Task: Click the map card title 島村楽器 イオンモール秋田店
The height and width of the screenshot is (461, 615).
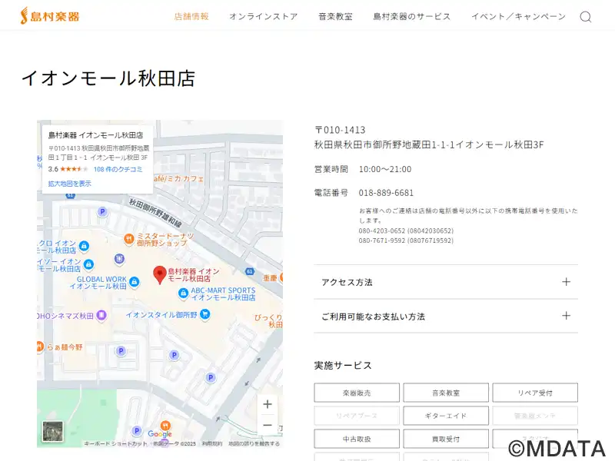Action: coord(95,135)
